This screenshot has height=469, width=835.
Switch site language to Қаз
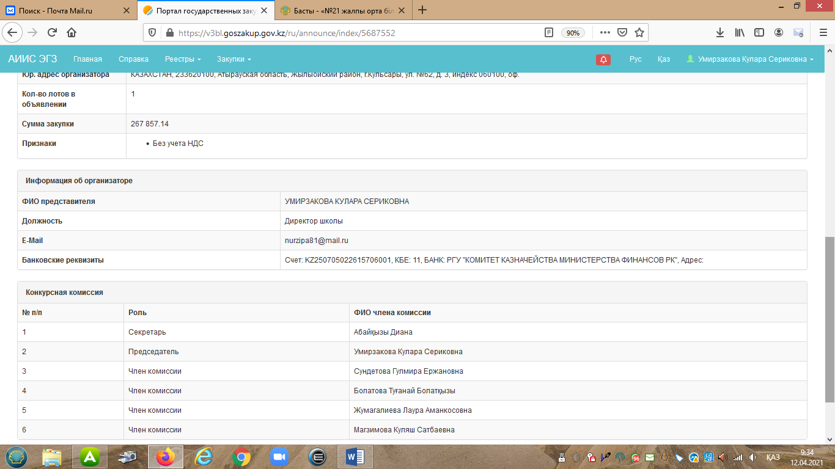coord(663,59)
